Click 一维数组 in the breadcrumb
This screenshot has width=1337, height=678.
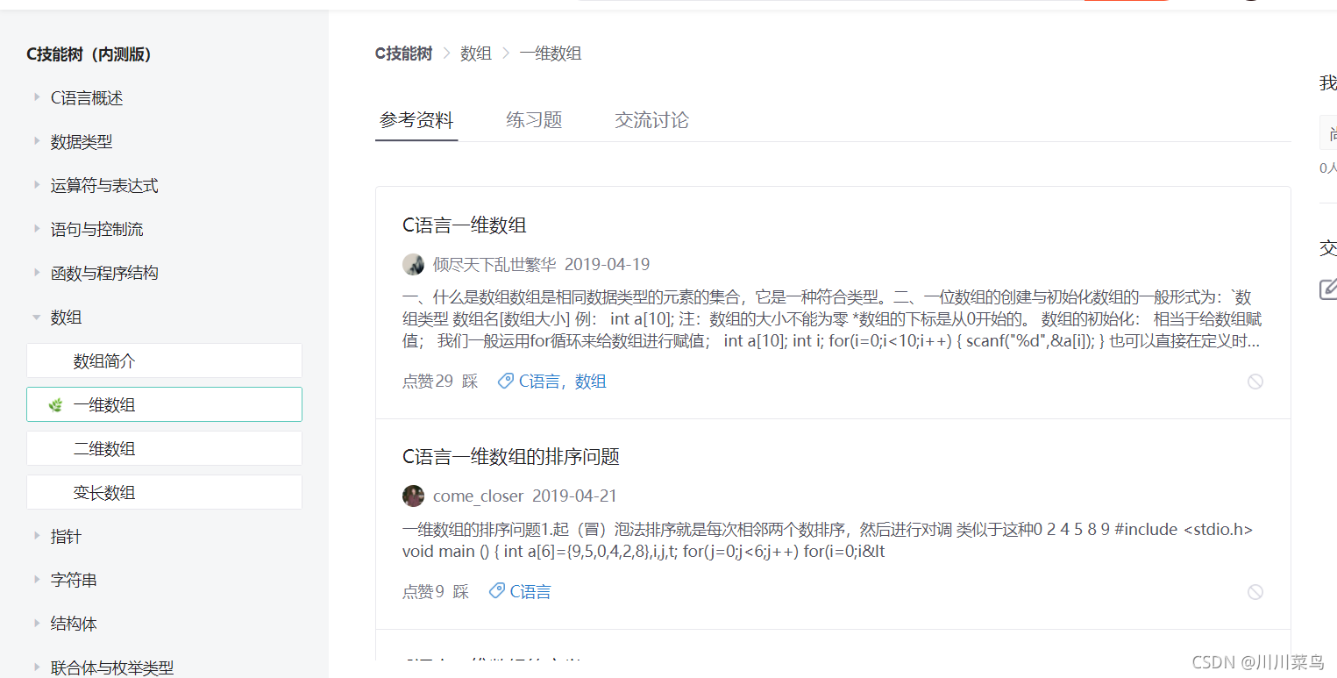[x=551, y=54]
